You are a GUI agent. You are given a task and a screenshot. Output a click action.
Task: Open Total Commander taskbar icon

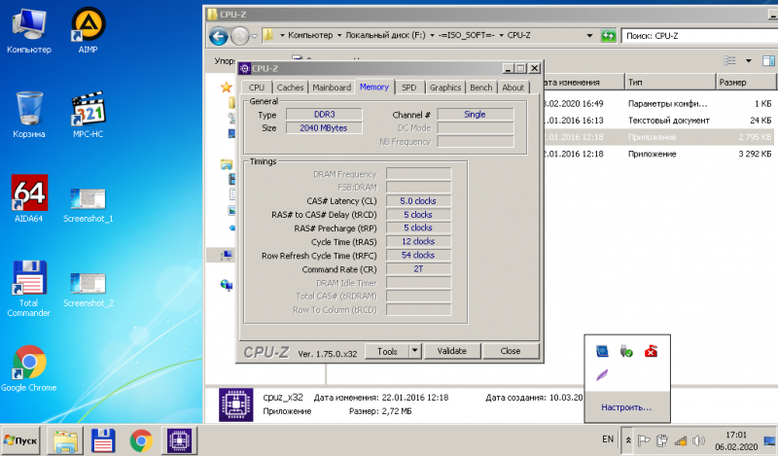103,440
